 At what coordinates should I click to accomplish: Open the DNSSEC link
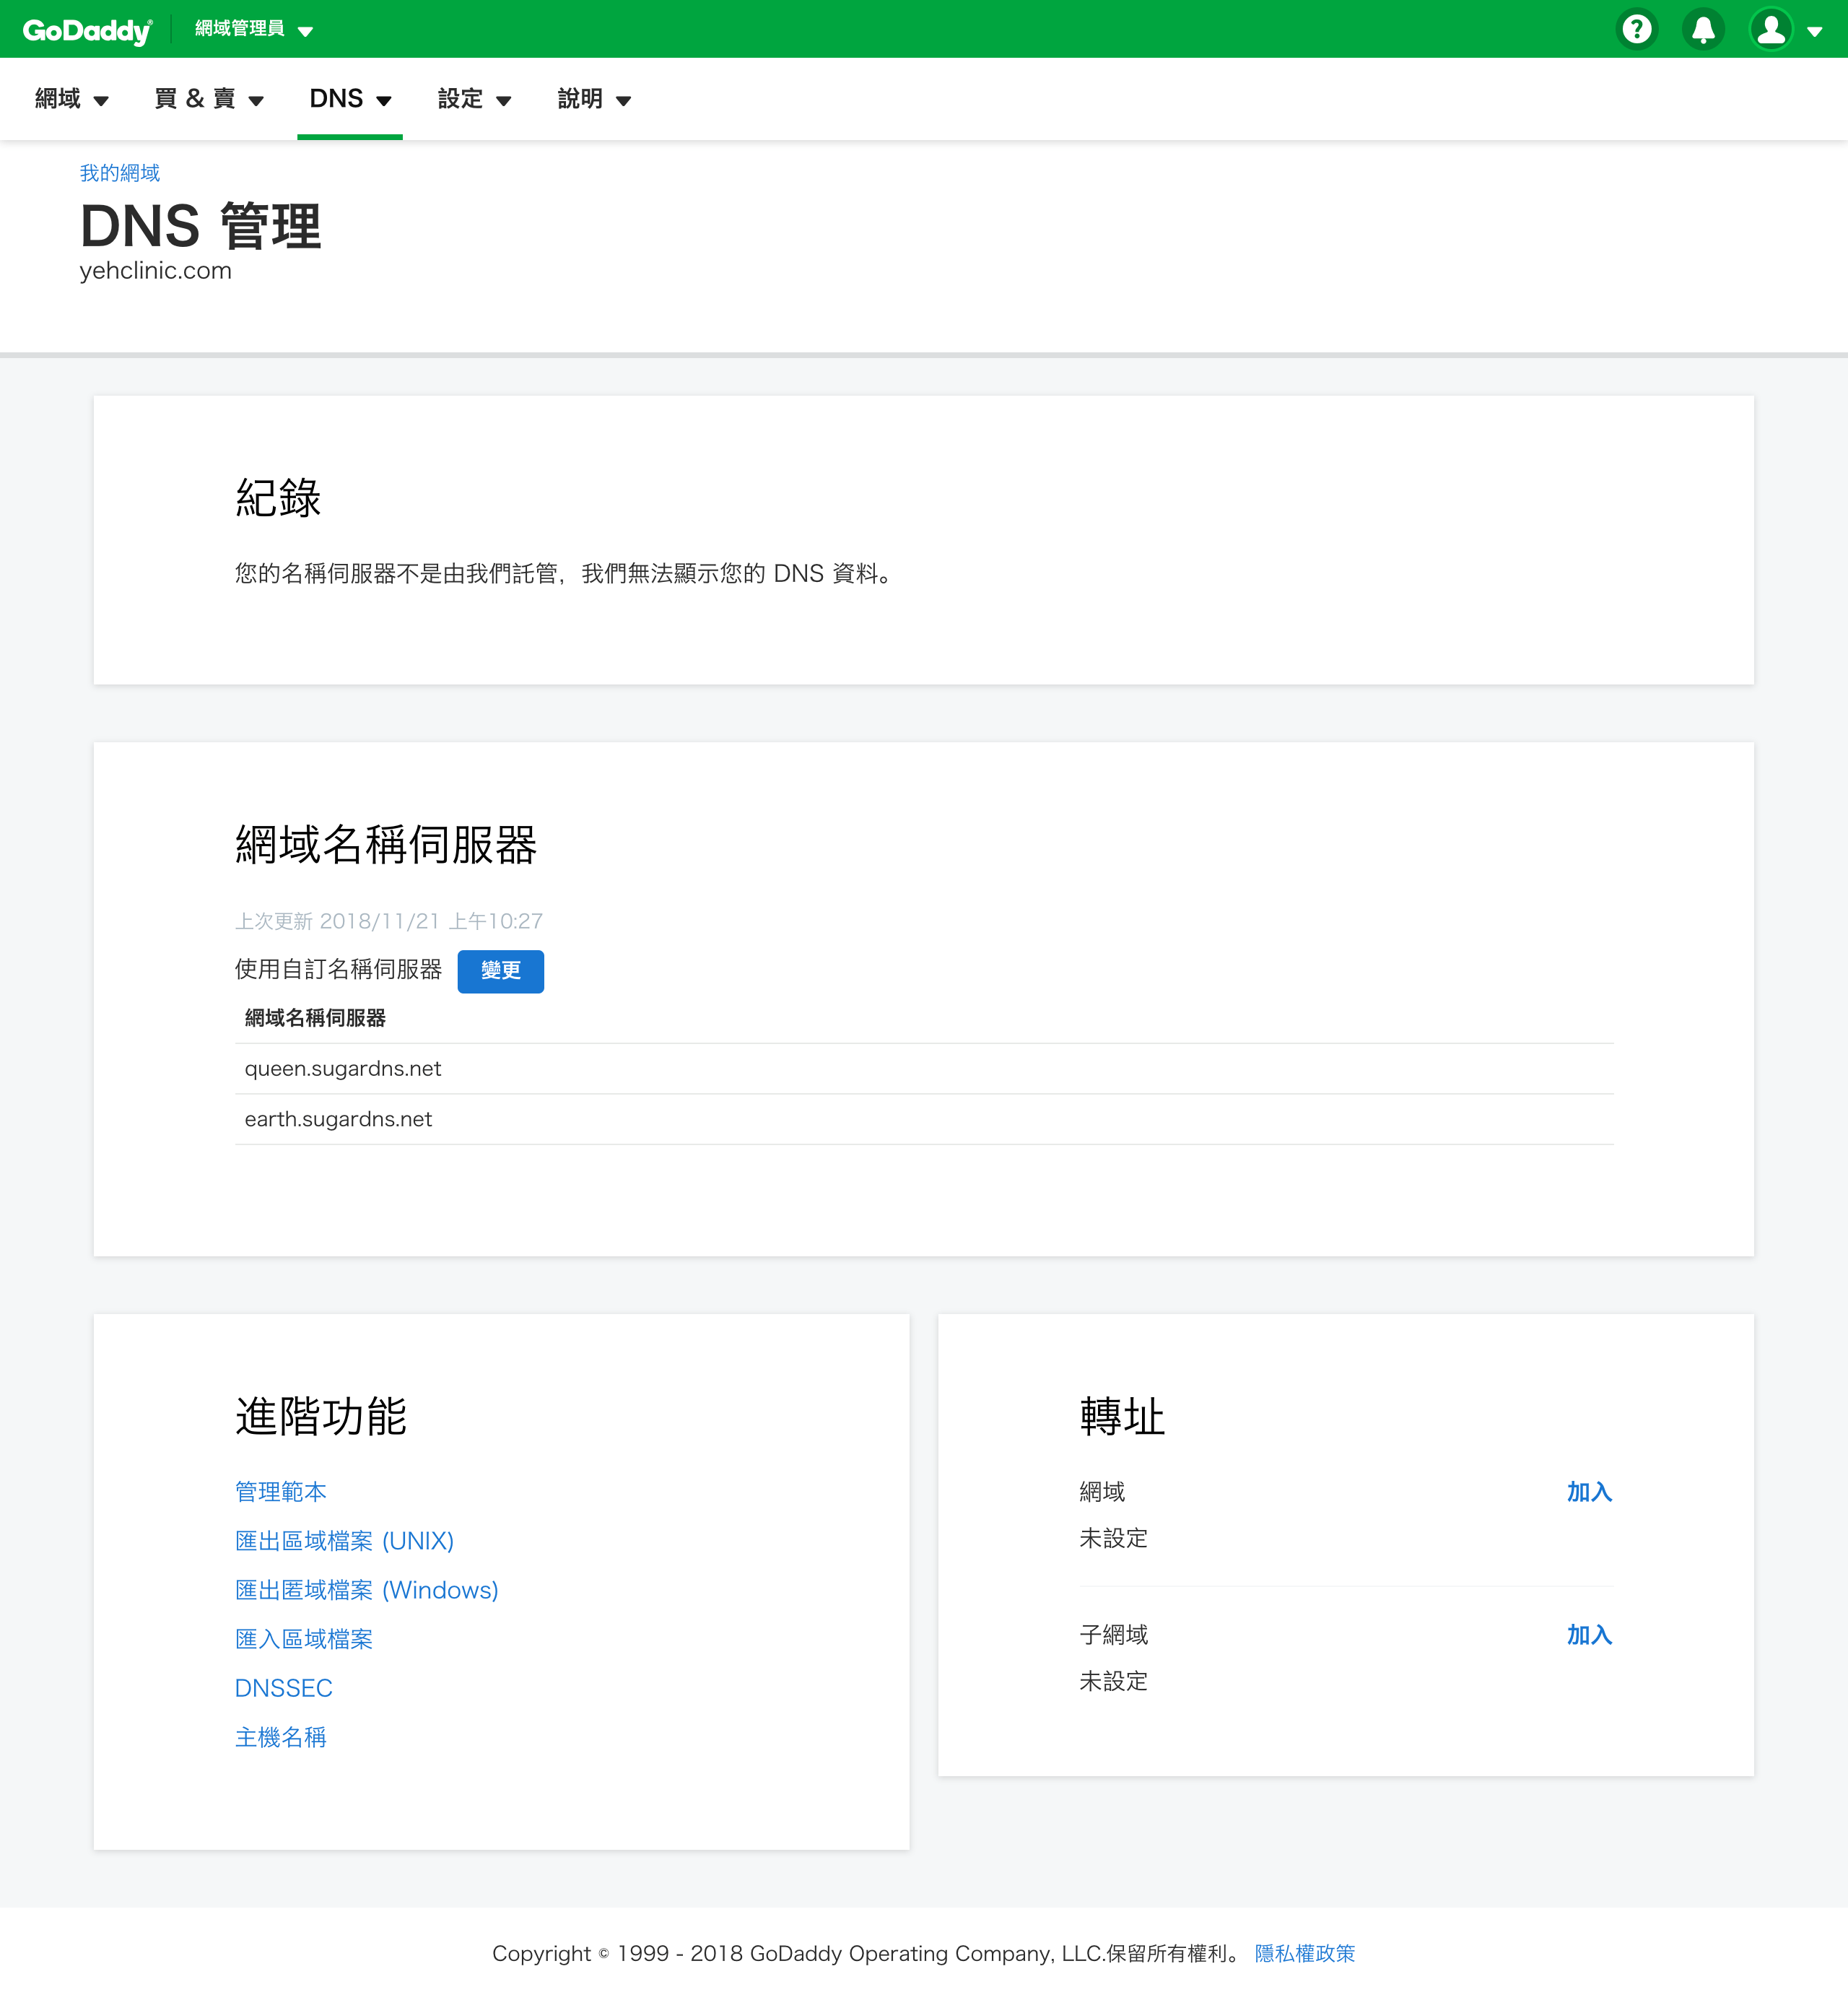click(283, 1687)
